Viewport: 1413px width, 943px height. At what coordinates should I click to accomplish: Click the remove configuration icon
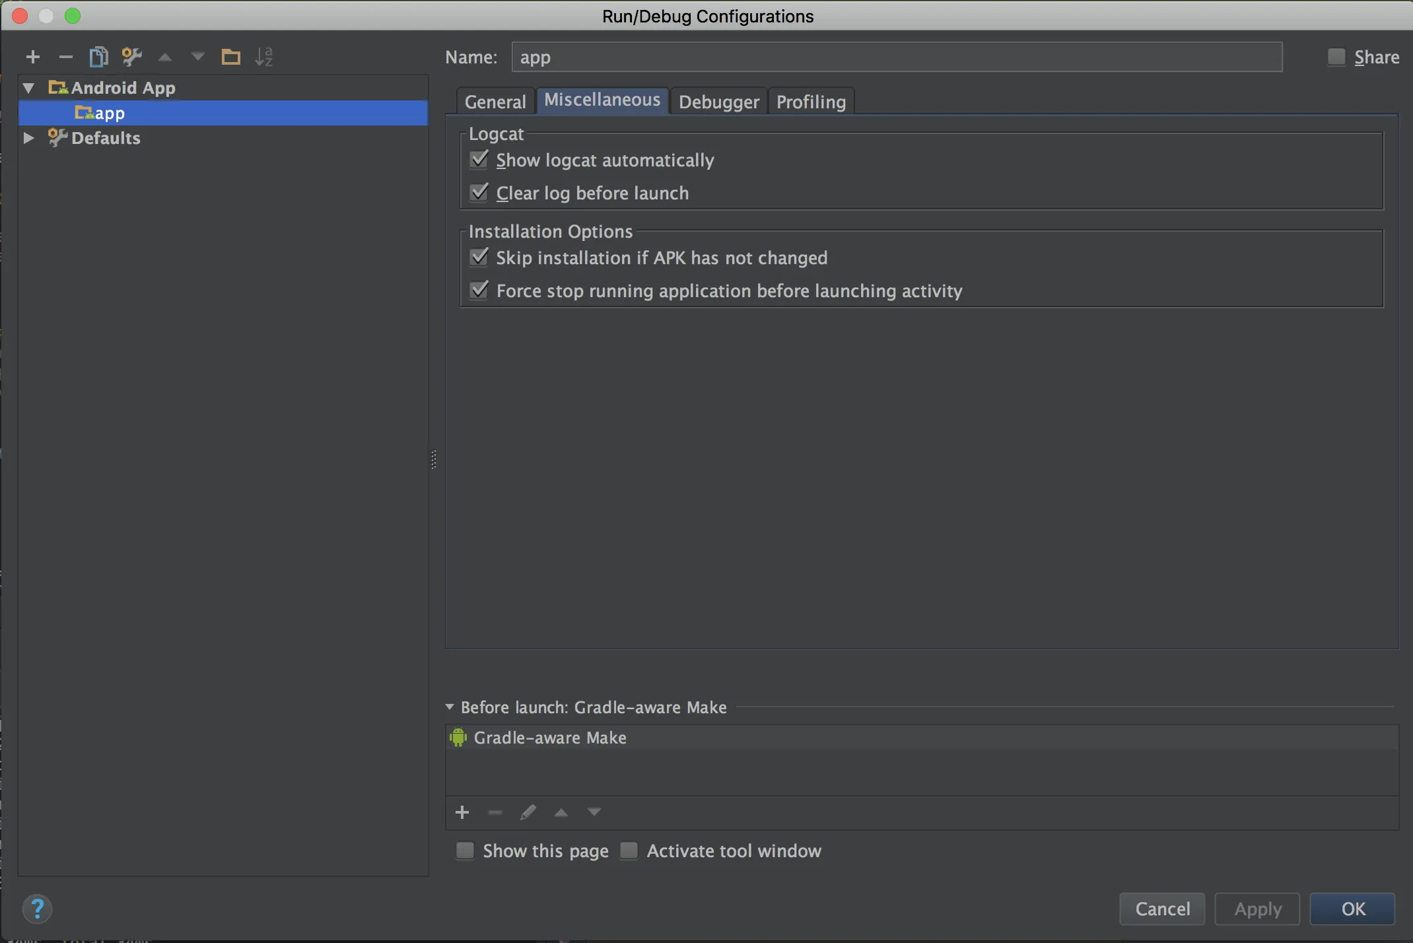pyautogui.click(x=66, y=55)
